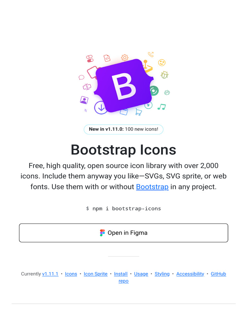The height and width of the screenshot is (329, 247).
Task: Click the toggle switches icon
Action: pyautogui.click(x=90, y=58)
